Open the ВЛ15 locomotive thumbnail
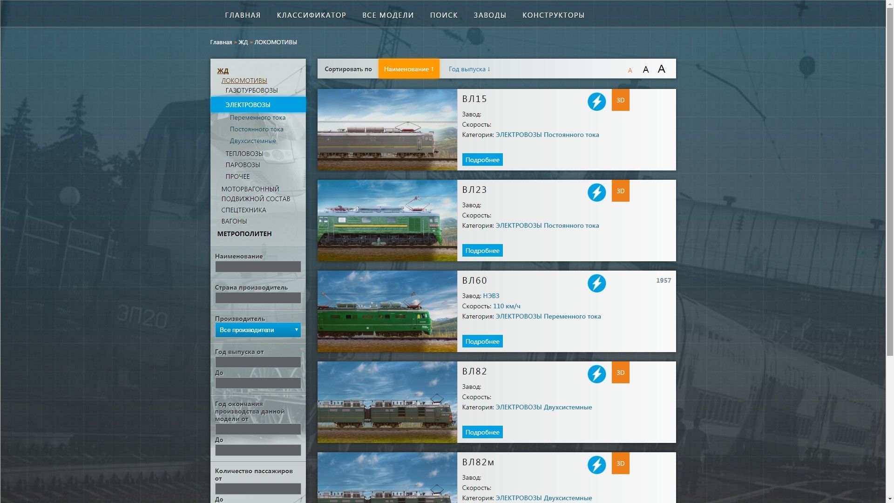The width and height of the screenshot is (894, 503). coord(387,129)
